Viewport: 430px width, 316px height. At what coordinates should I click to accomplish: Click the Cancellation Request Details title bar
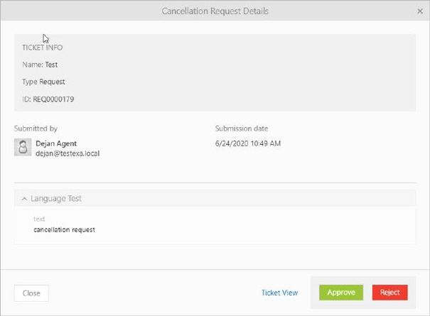pyautogui.click(x=215, y=11)
